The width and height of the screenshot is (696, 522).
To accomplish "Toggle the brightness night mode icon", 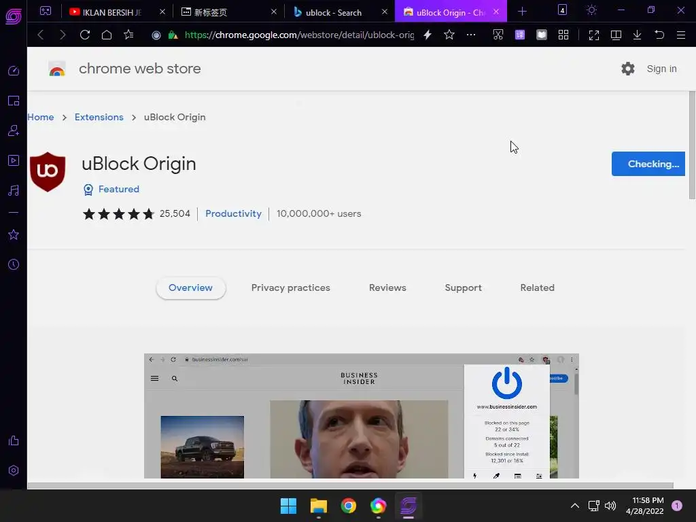I will (x=591, y=10).
